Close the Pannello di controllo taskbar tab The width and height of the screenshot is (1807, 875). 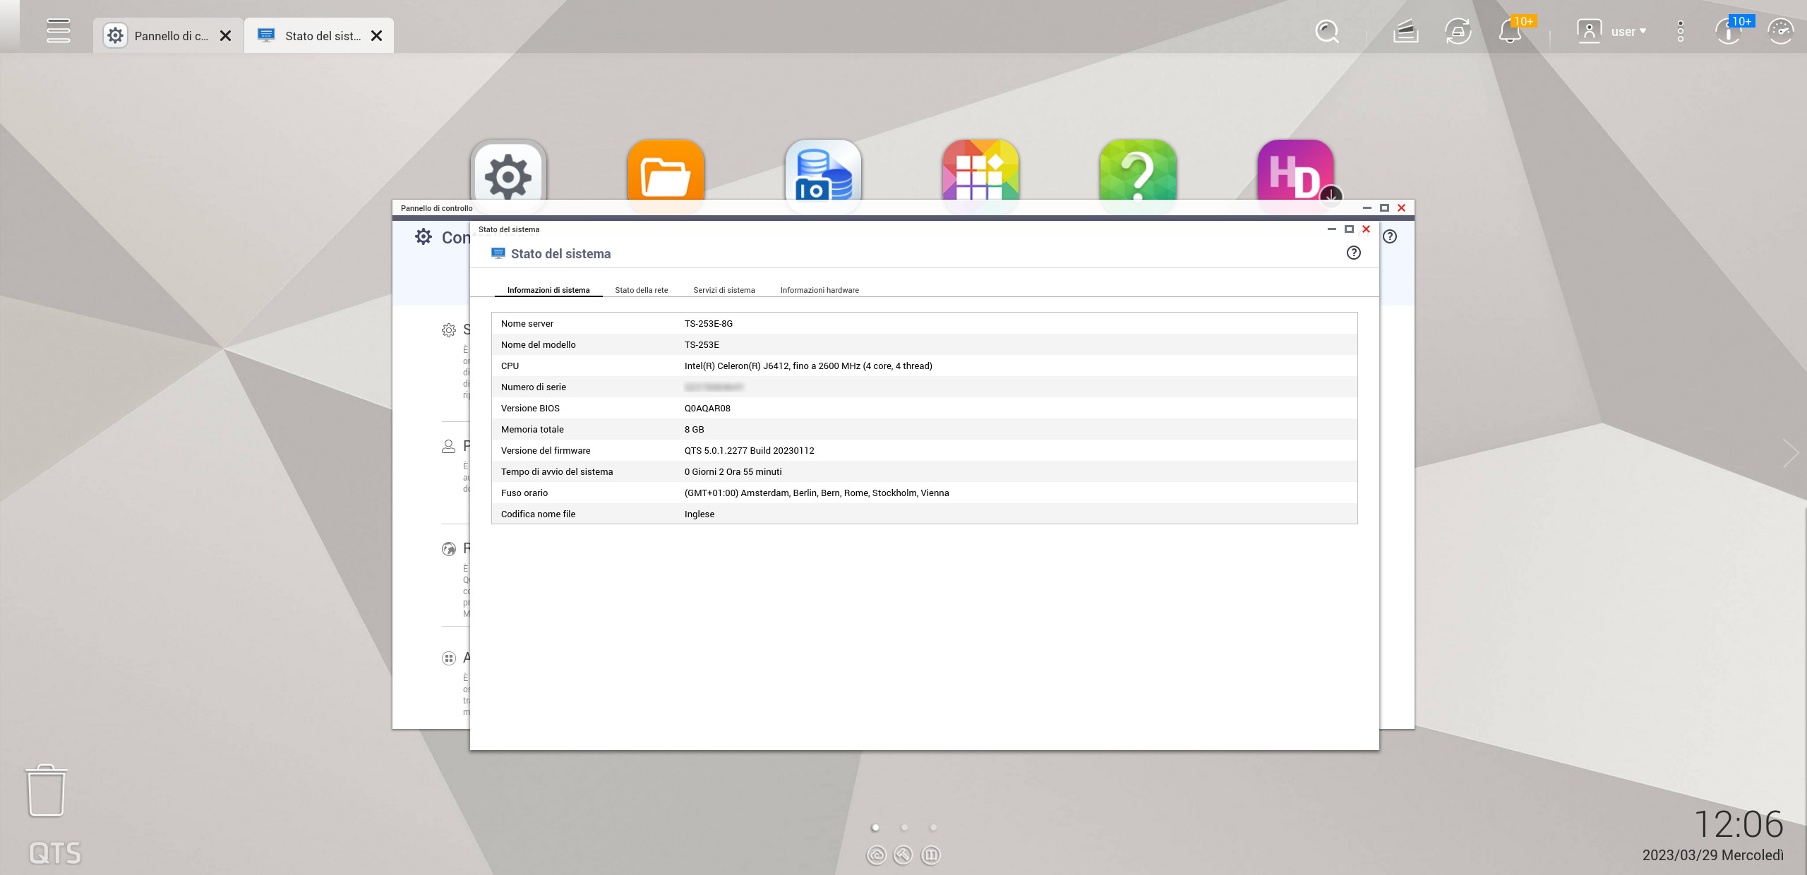[226, 36]
